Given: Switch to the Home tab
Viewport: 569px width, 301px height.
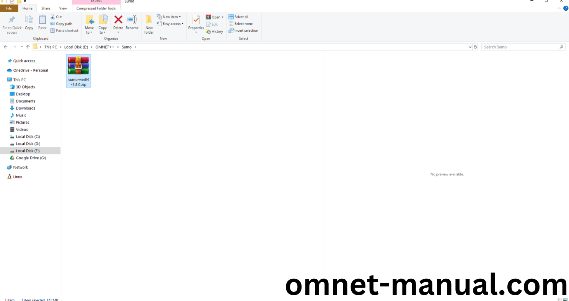Looking at the screenshot, I should (28, 8).
